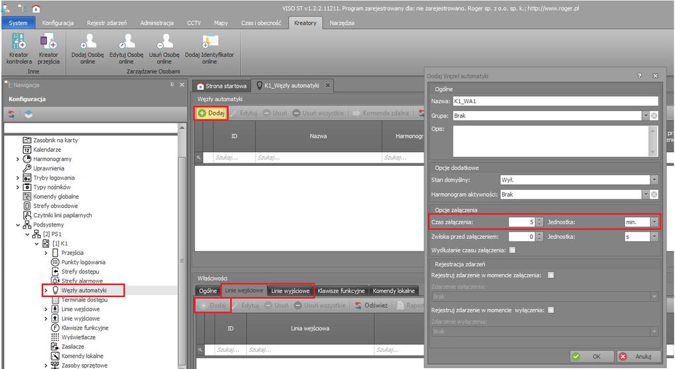This screenshot has height=369, width=675.
Task: Click Dodaj Osobę online icon
Action: coord(87,49)
